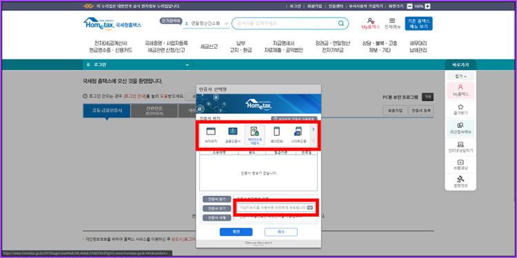This screenshot has width=517, height=258.
Task: Open 국세증명·사업자등록 세금관련 신청/신고 menu
Action: [166, 47]
